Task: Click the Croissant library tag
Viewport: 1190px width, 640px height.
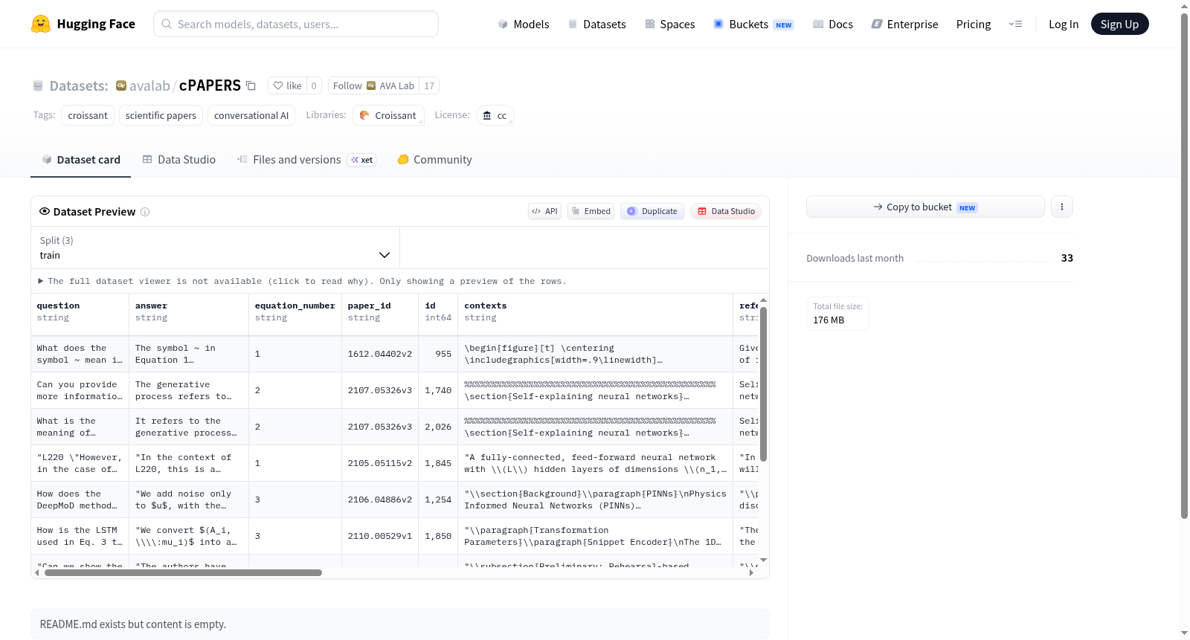Action: coord(388,115)
